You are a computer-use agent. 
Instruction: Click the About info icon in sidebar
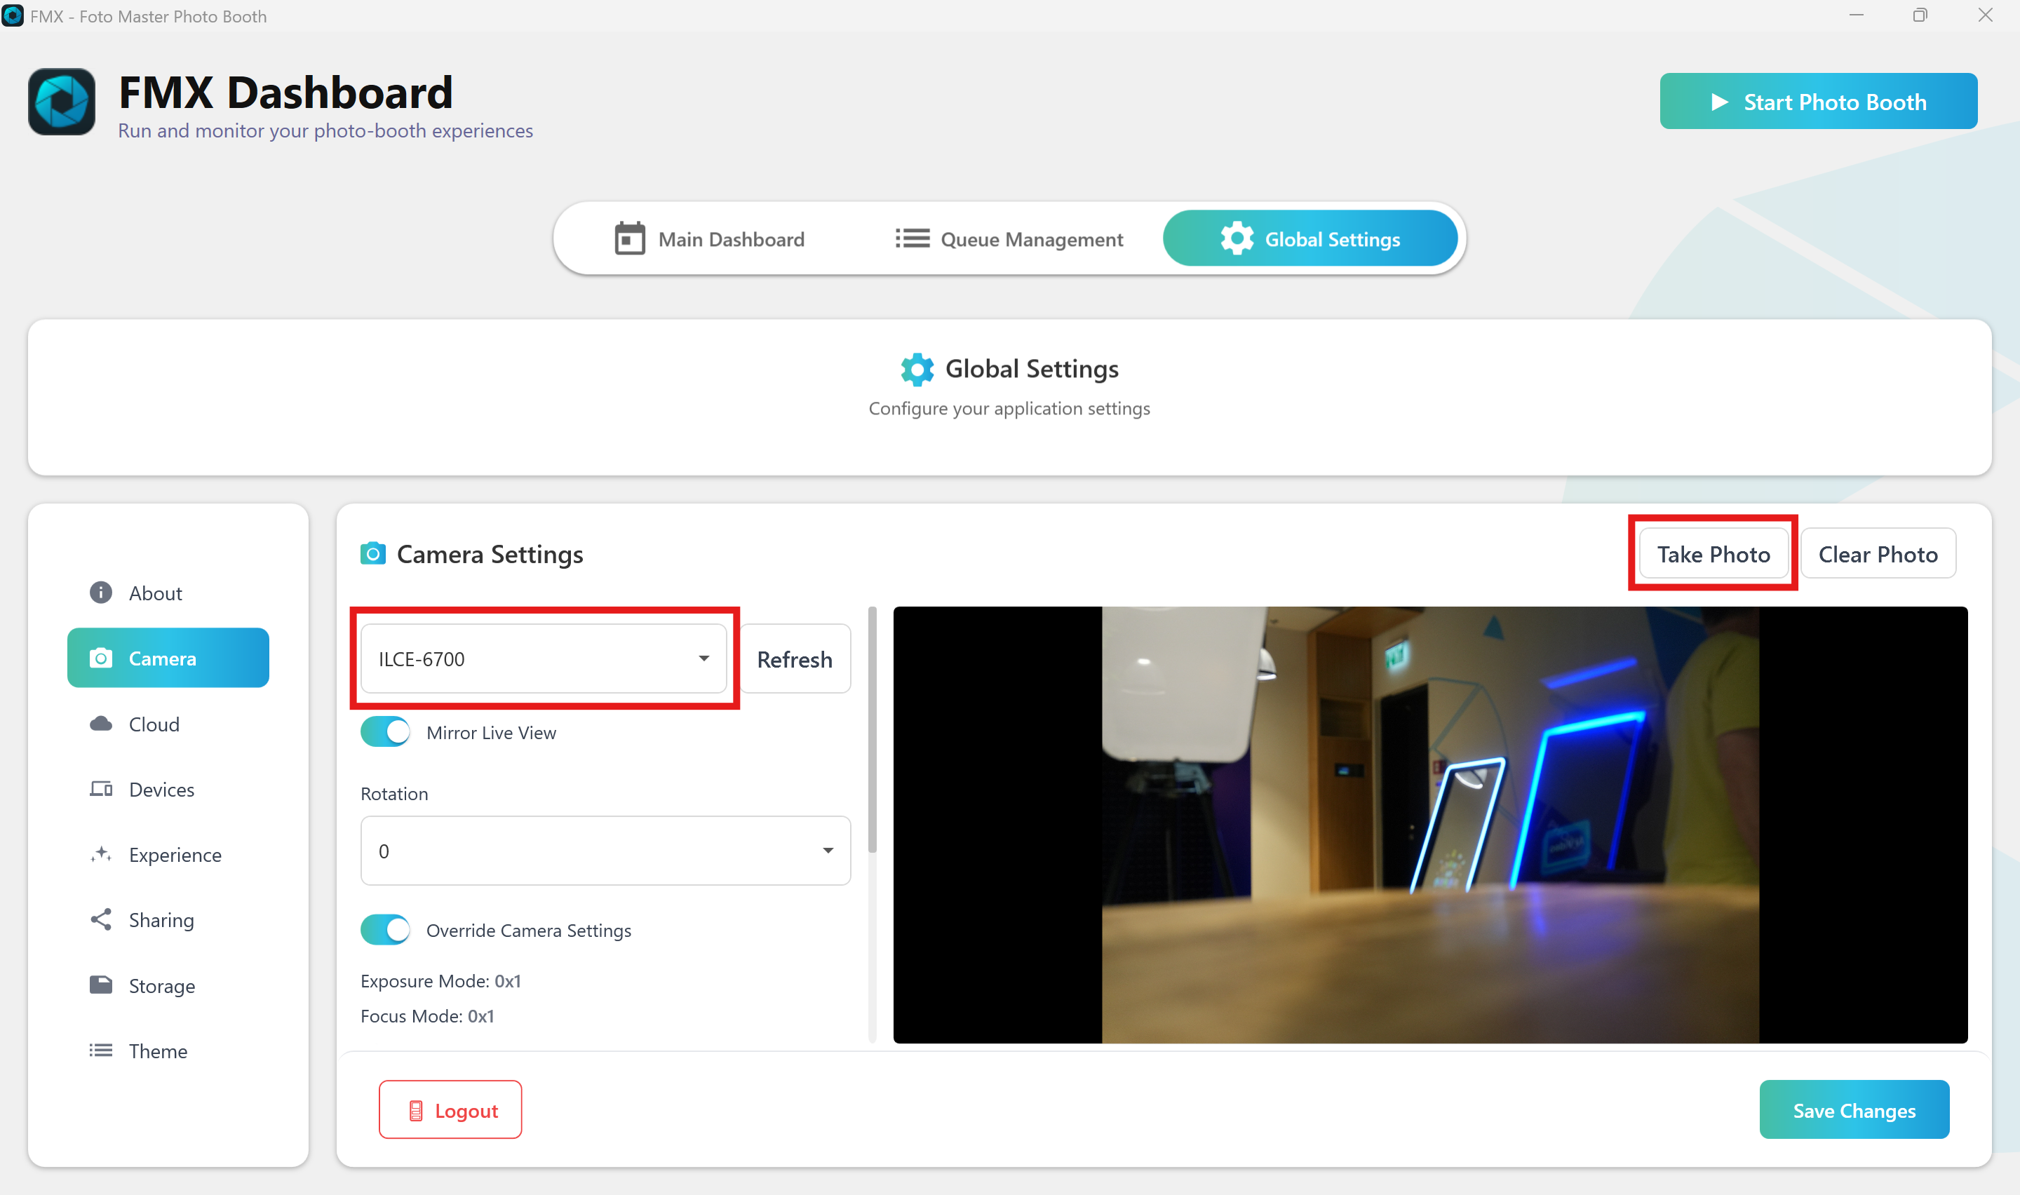pos(100,593)
